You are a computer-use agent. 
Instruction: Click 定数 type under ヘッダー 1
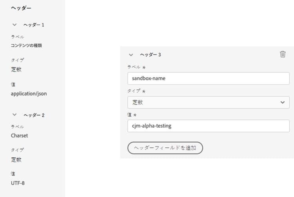16,70
